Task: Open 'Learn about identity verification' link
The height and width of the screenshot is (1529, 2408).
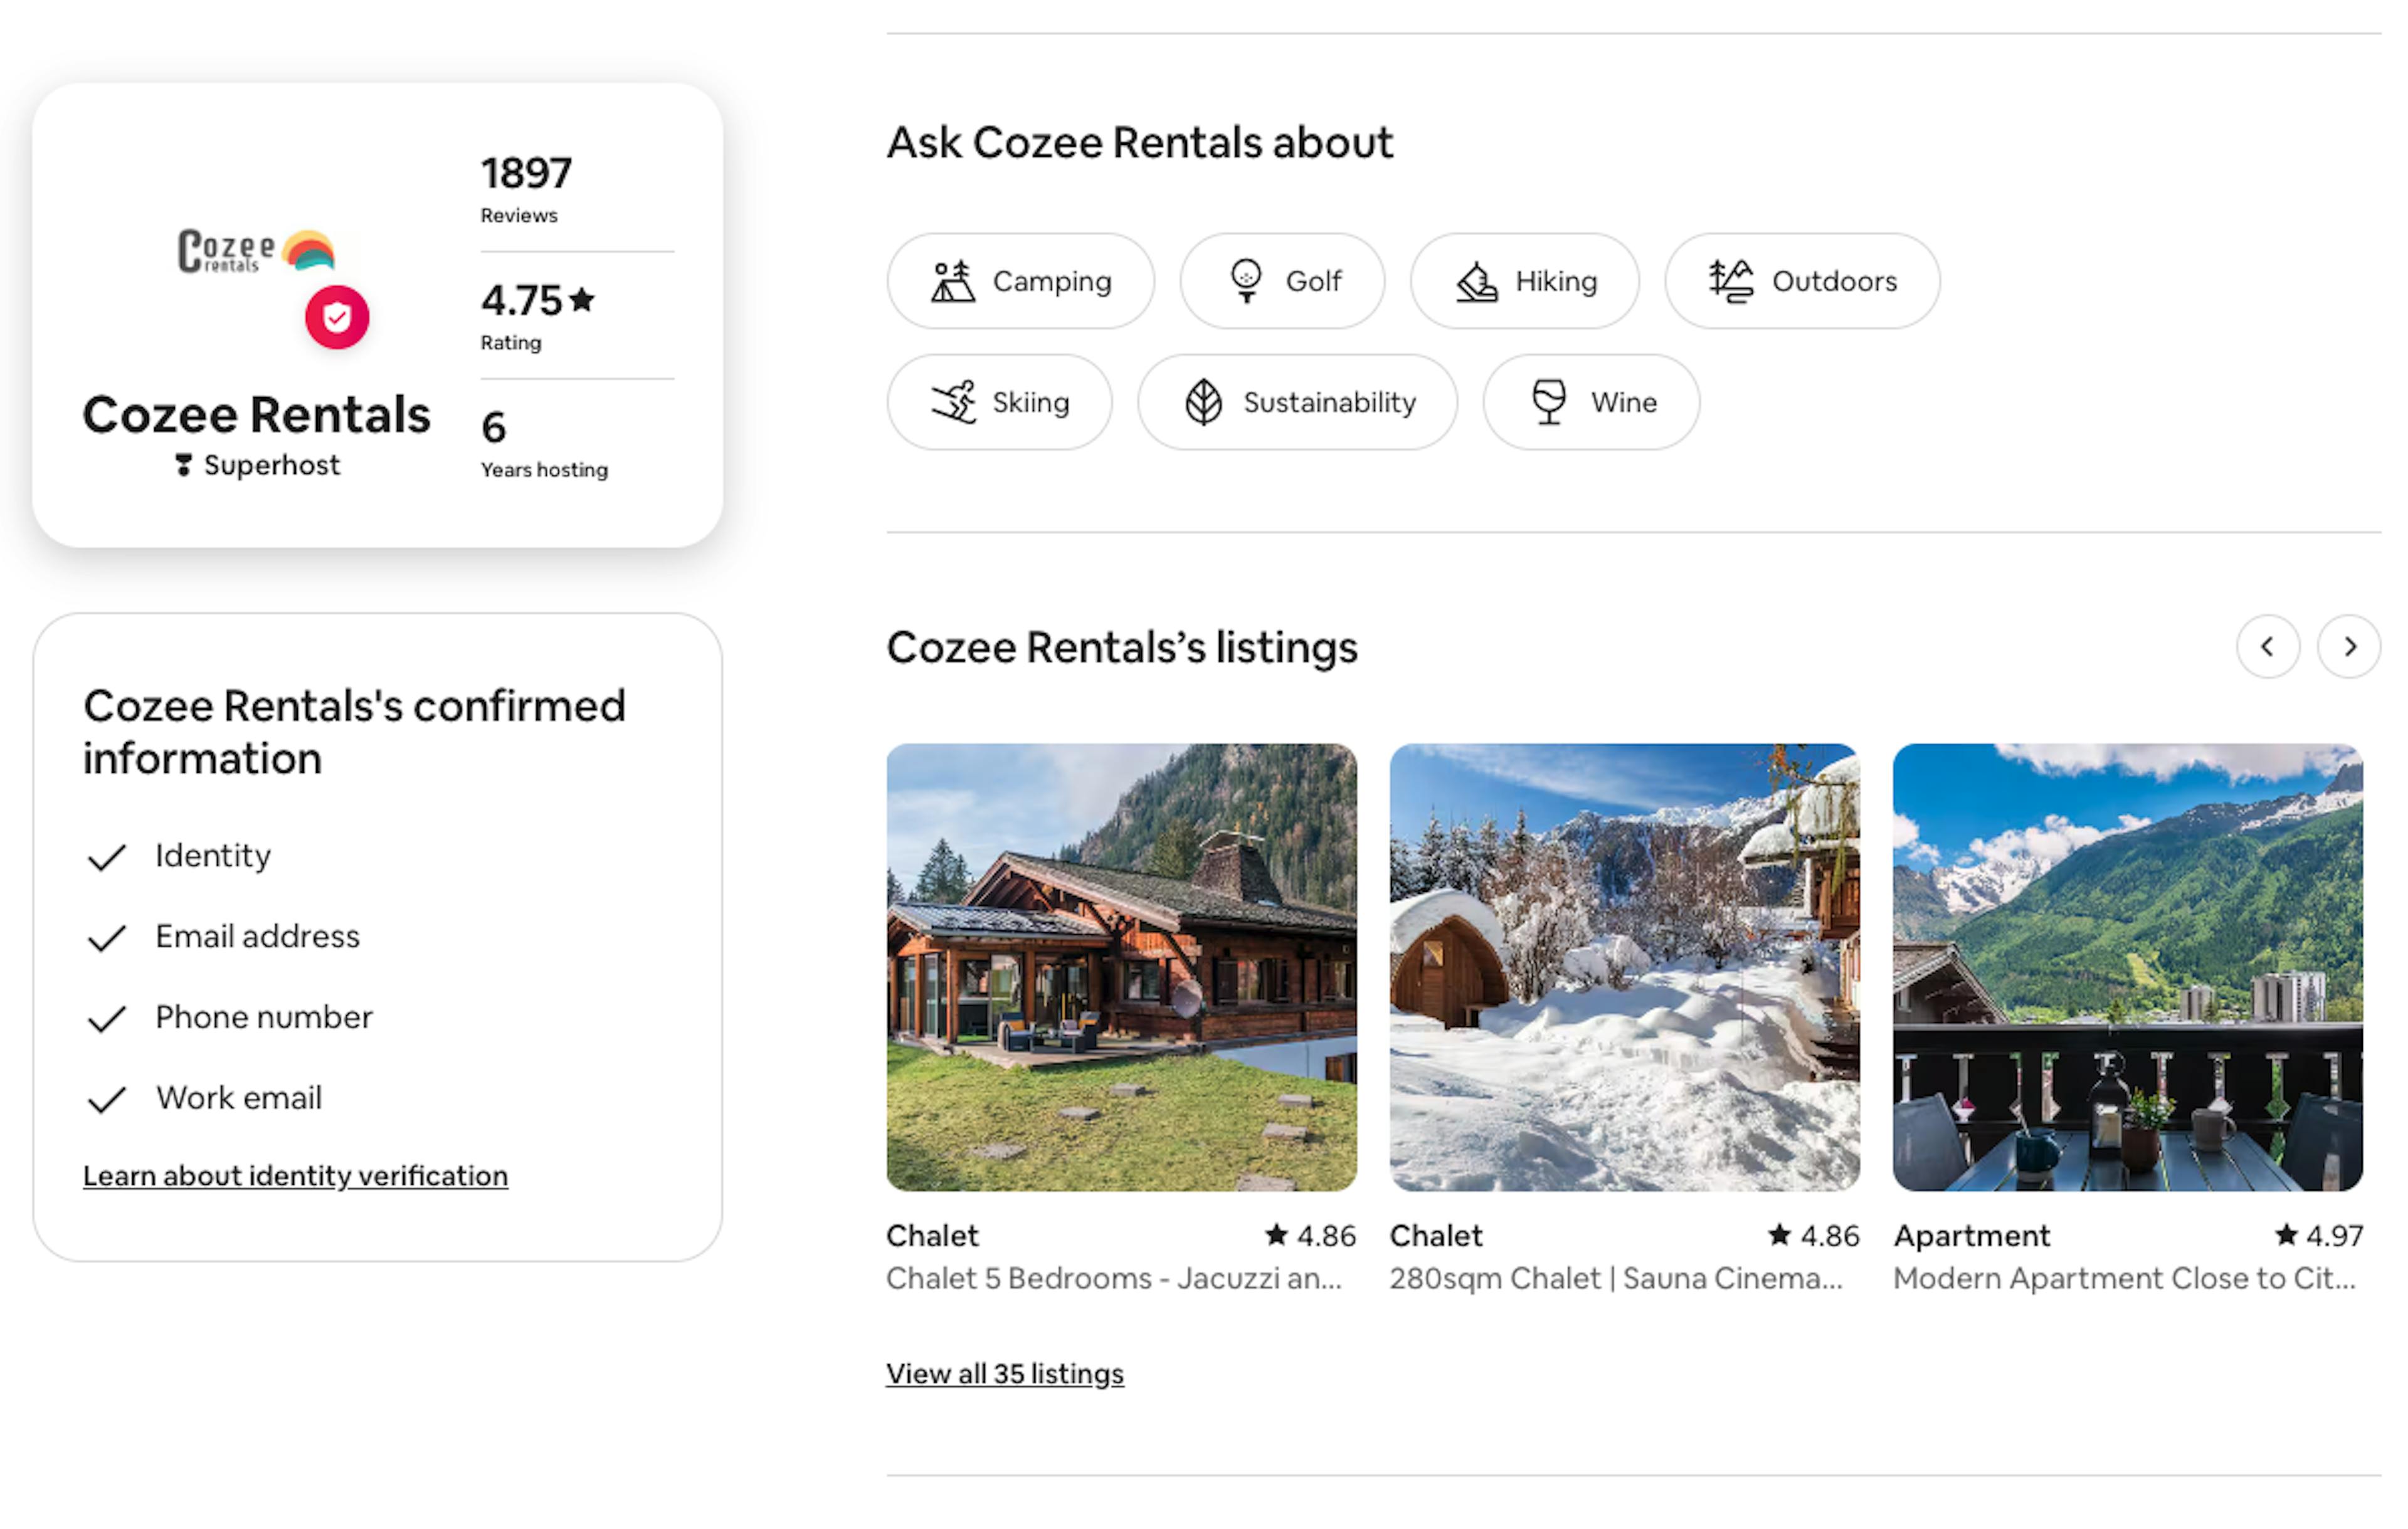Action: 295,1175
